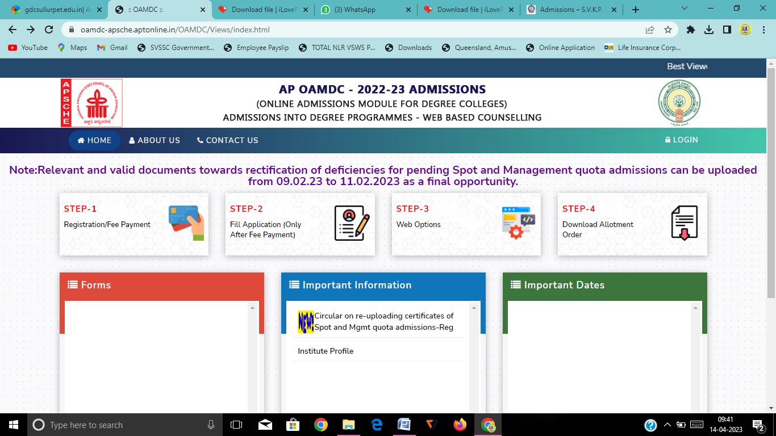Open Chrome downloads icon in toolbar
Screen dimensions: 776x436
pyautogui.click(x=709, y=30)
